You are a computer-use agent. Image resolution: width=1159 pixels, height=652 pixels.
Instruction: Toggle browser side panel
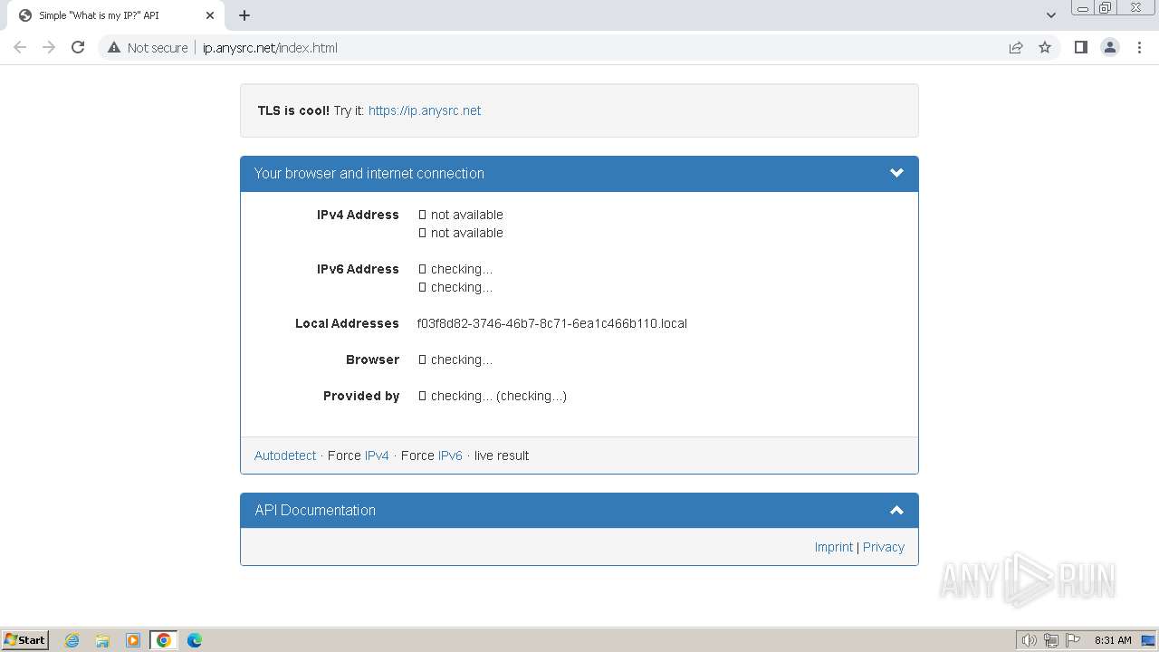tap(1080, 47)
